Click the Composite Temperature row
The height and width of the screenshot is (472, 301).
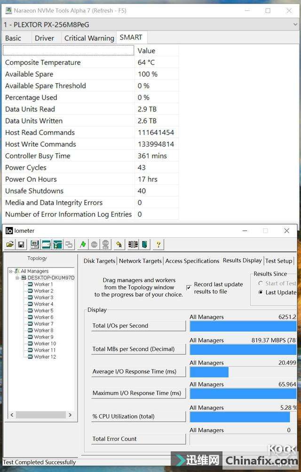(x=91, y=63)
